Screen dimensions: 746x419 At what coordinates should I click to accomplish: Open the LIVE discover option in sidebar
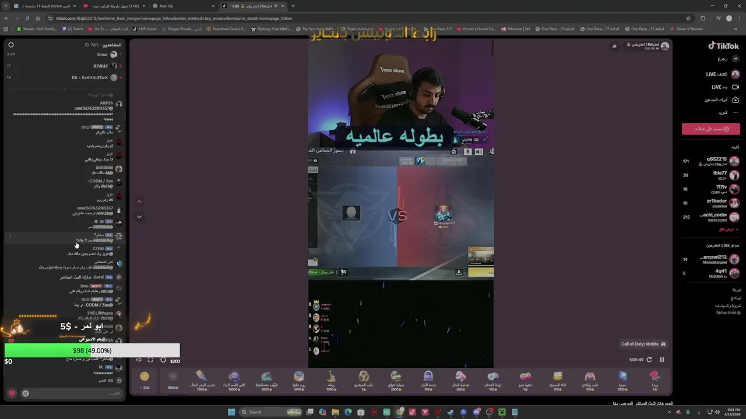723,74
